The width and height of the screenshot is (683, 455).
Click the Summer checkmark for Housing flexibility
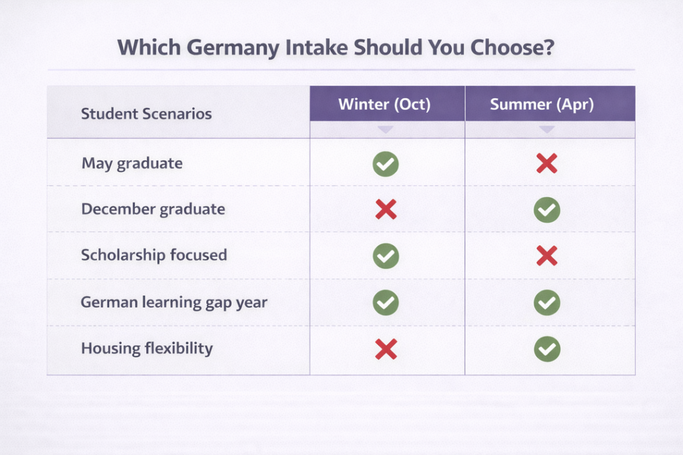547,348
